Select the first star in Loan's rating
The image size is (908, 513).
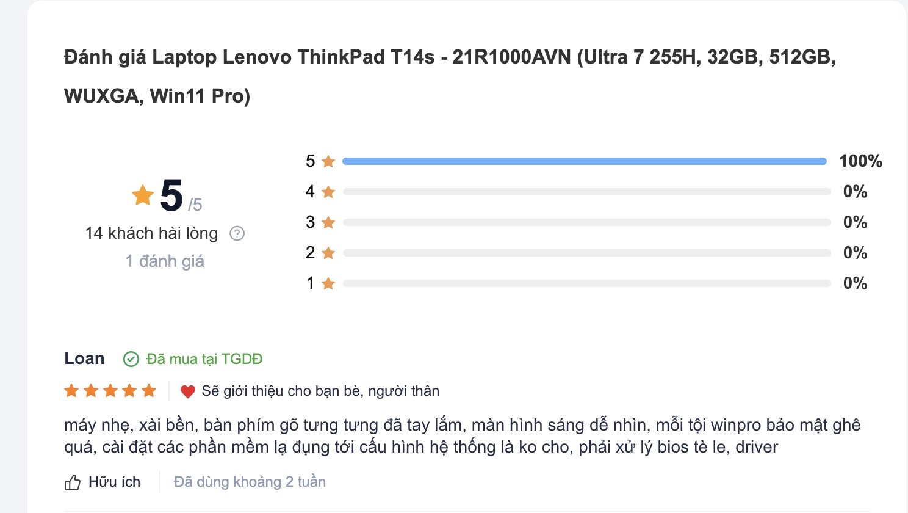71,390
